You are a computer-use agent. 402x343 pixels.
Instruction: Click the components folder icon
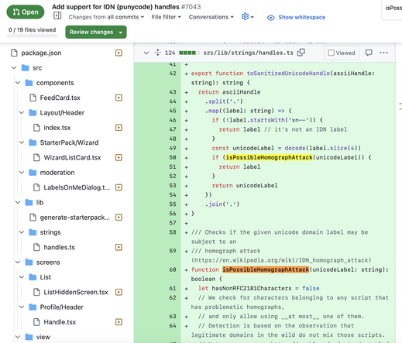tap(29, 83)
